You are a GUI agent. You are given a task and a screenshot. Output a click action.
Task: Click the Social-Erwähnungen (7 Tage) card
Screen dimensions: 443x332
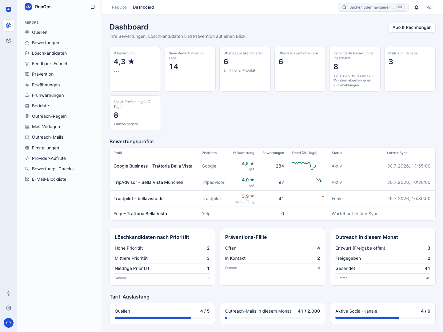point(135,113)
